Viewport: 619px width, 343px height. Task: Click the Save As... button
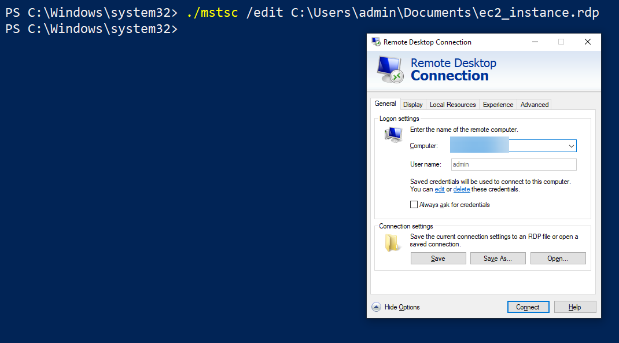498,259
